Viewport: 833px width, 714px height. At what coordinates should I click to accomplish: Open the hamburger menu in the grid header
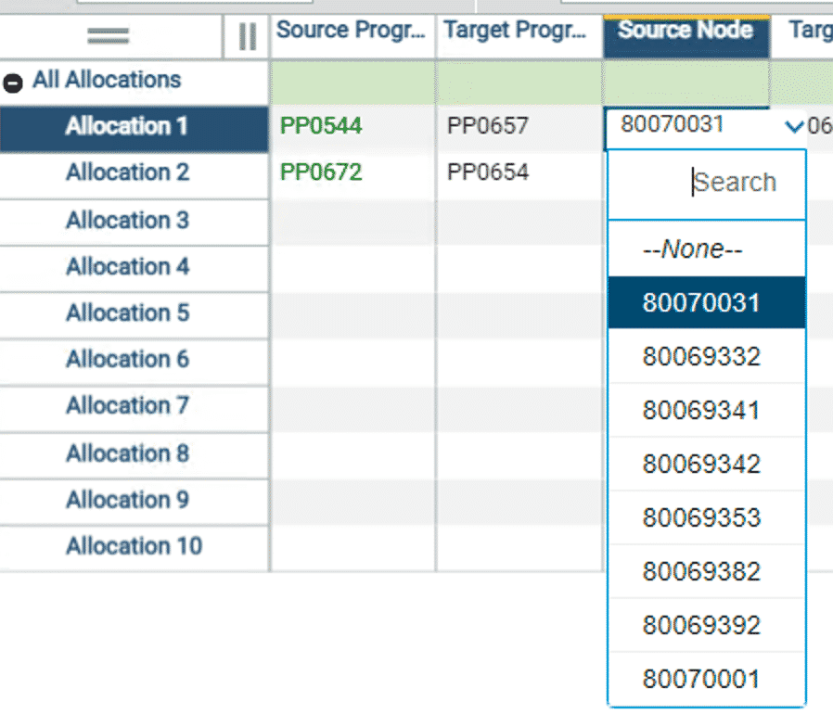[107, 35]
